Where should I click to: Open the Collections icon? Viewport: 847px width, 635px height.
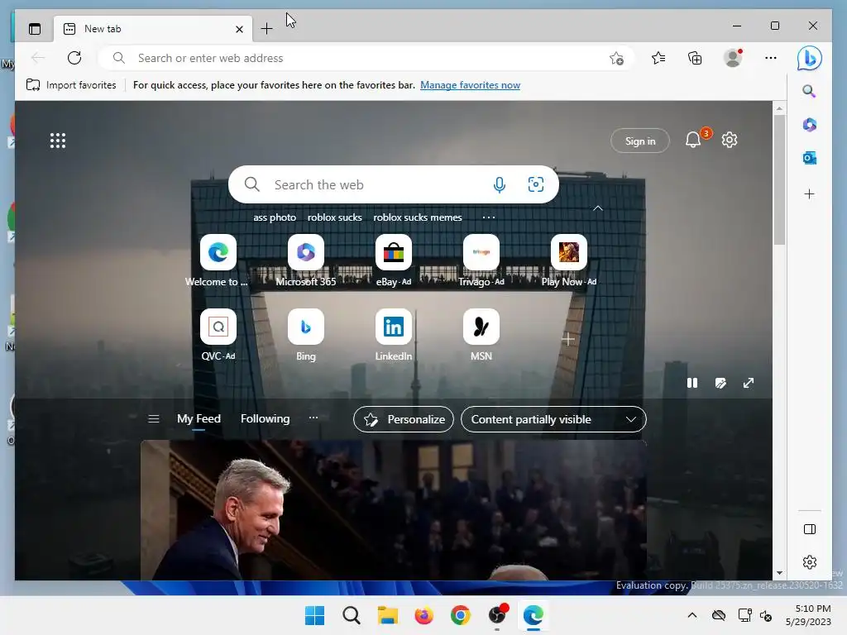(x=695, y=58)
